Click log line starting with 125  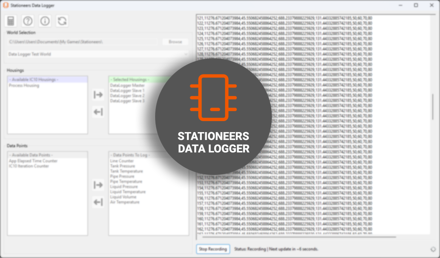pos(285,38)
